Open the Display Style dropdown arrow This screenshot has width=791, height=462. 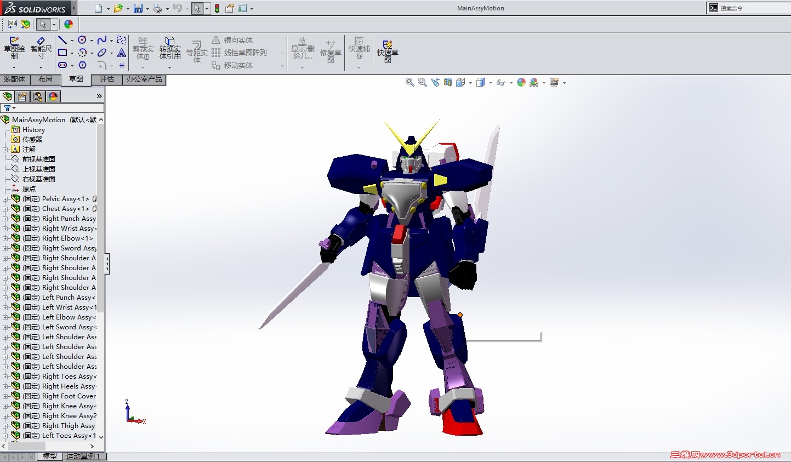(x=491, y=83)
